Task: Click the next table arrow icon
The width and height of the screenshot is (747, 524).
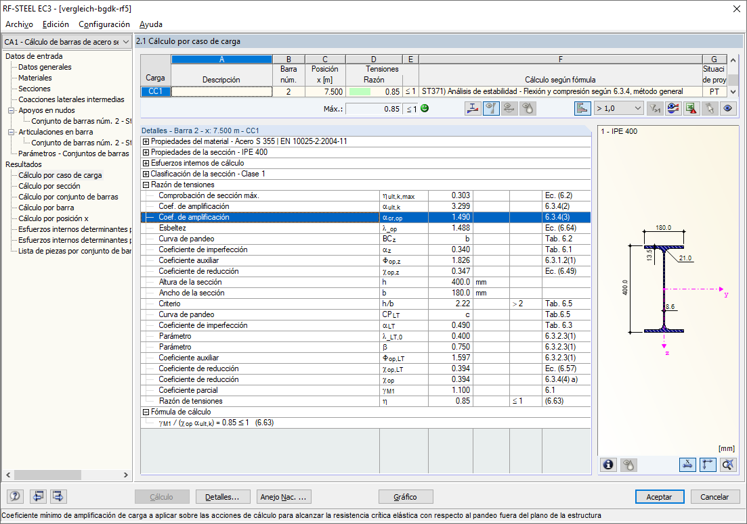Action: coord(58,496)
